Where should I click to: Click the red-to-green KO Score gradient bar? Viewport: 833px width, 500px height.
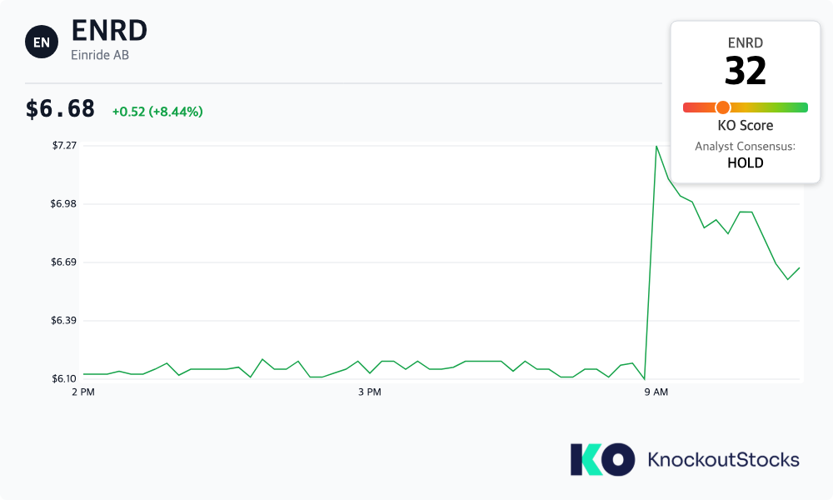pos(746,107)
